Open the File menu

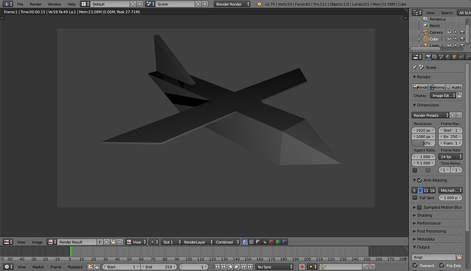pos(20,4)
